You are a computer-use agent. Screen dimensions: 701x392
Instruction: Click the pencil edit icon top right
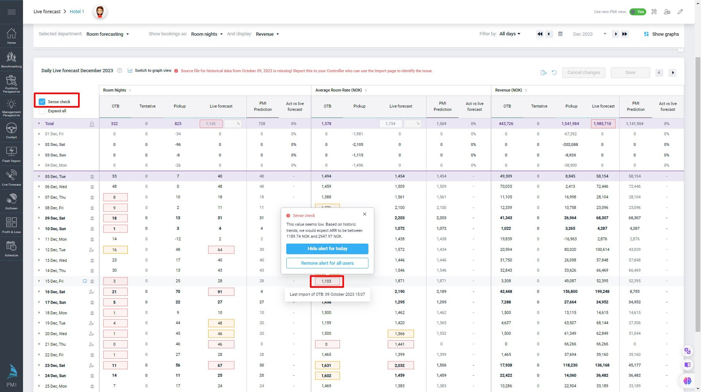tap(680, 12)
